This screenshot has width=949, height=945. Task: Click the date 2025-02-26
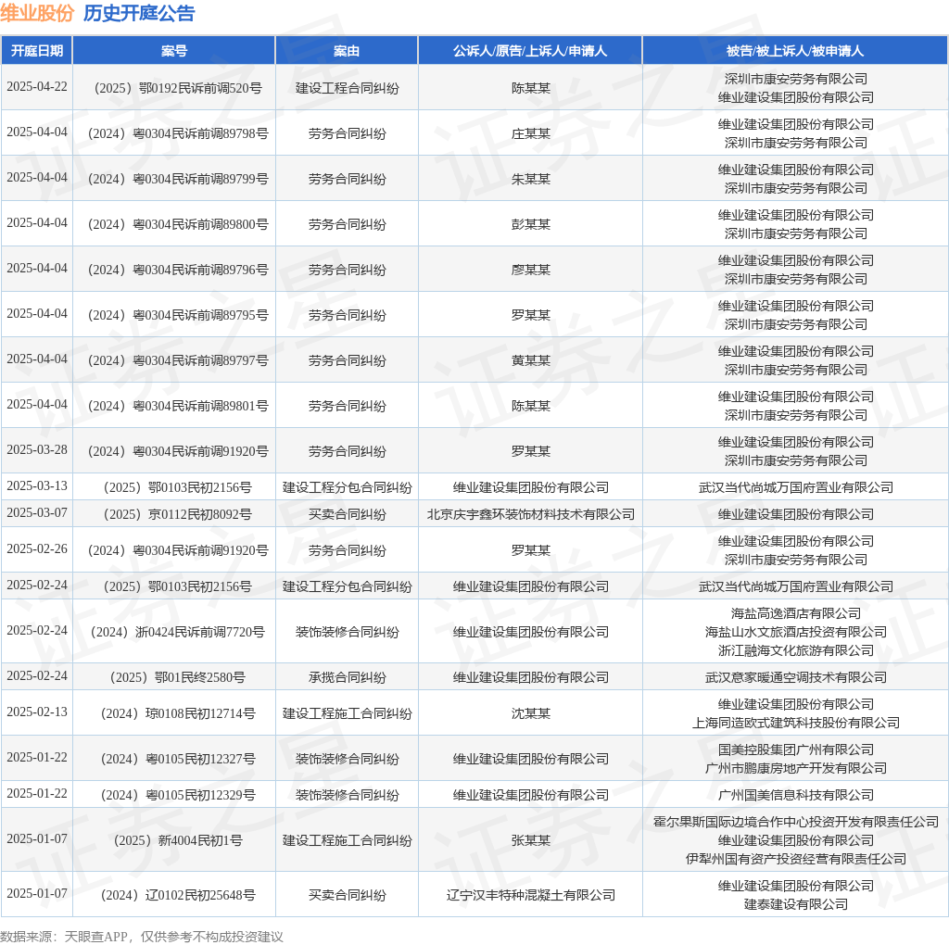point(37,548)
